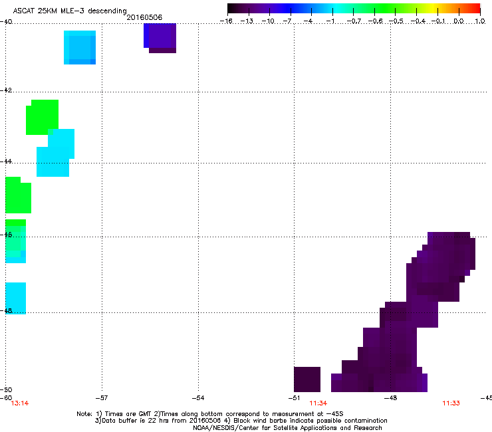Click the red time label '11:33'
The image size is (492, 432).
point(451,403)
